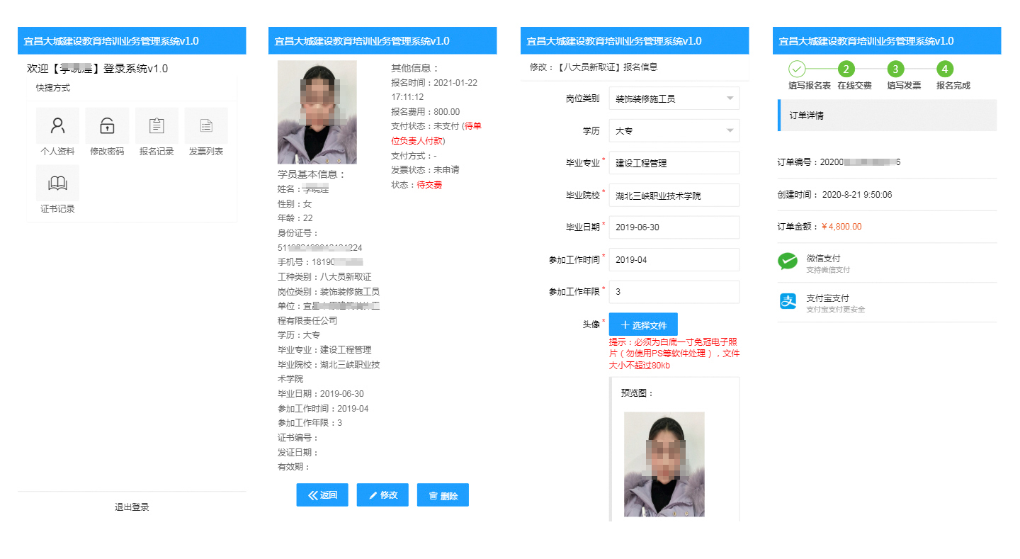Click the 退出登录 logout link

tap(132, 507)
